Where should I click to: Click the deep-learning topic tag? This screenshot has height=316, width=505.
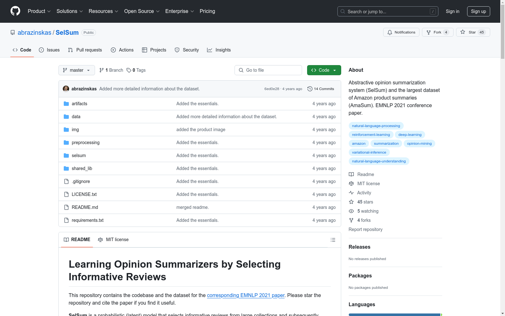pyautogui.click(x=410, y=135)
